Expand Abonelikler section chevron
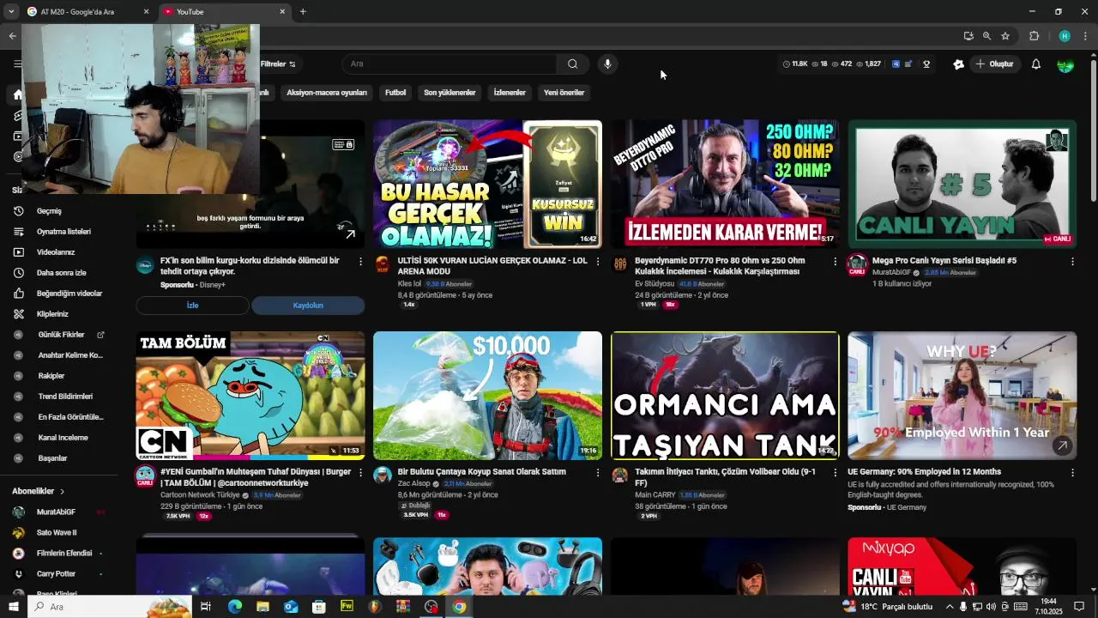The image size is (1098, 618). [x=62, y=491]
